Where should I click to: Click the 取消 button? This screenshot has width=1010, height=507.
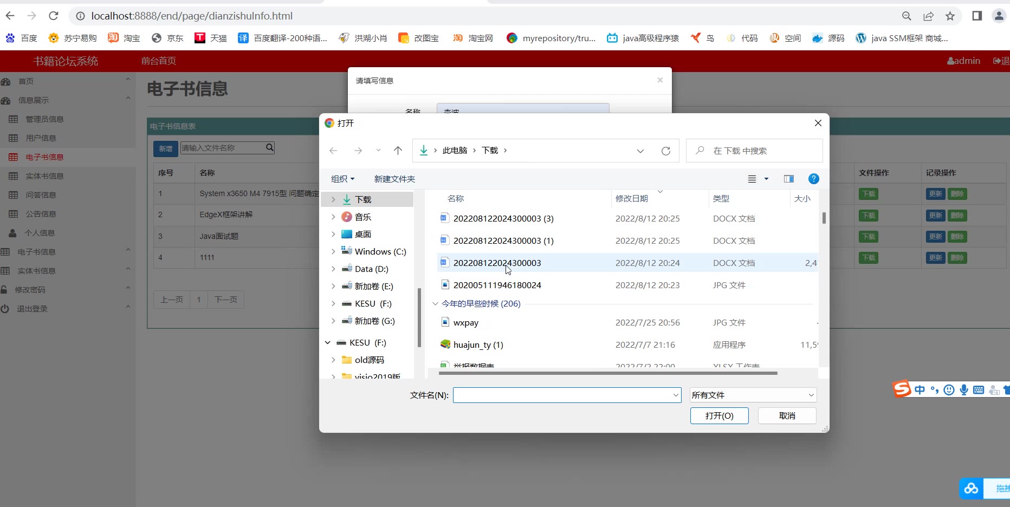(x=787, y=416)
